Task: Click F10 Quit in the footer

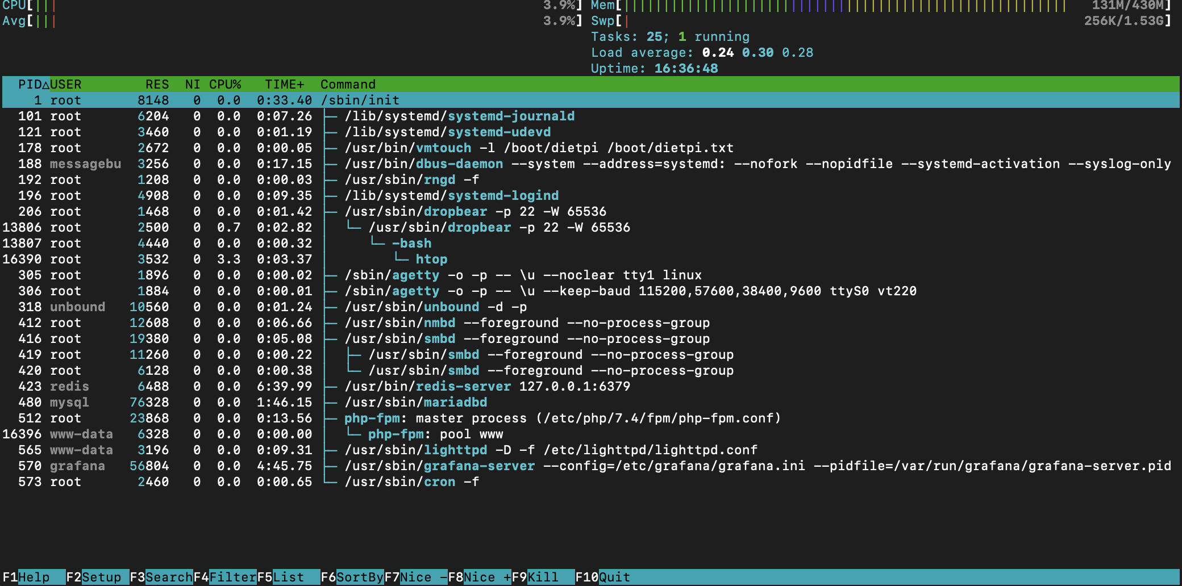Action: pos(603,577)
